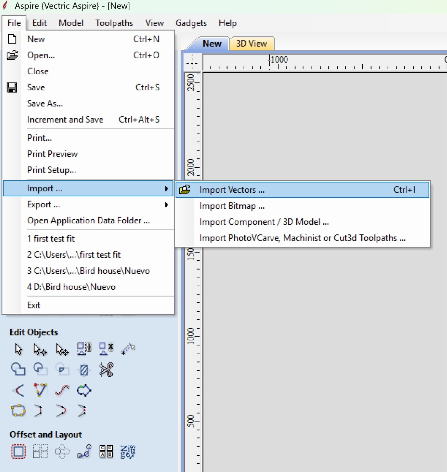447x472 pixels.
Task: Open Print Preview
Action: point(88,154)
